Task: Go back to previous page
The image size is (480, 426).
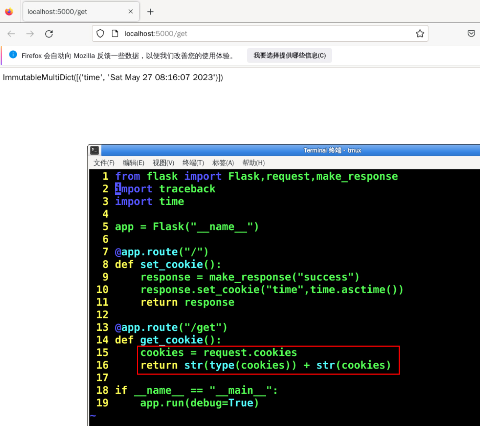Action: point(11,34)
